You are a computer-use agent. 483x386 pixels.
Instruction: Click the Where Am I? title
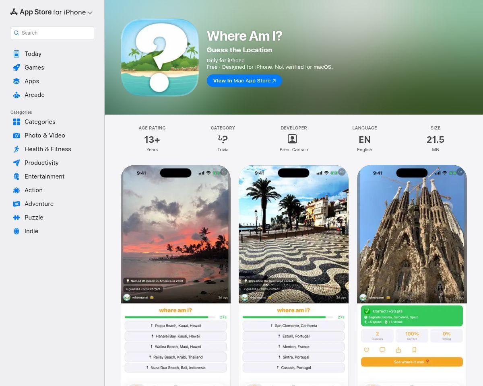244,36
